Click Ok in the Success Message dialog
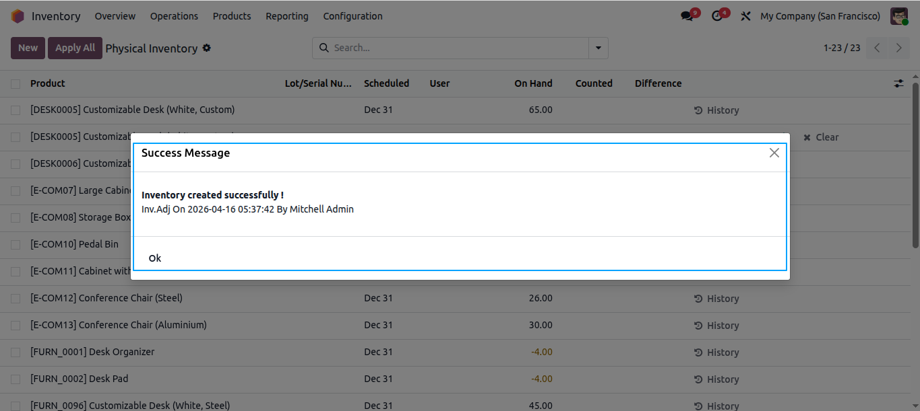The height and width of the screenshot is (411, 920). coord(155,258)
